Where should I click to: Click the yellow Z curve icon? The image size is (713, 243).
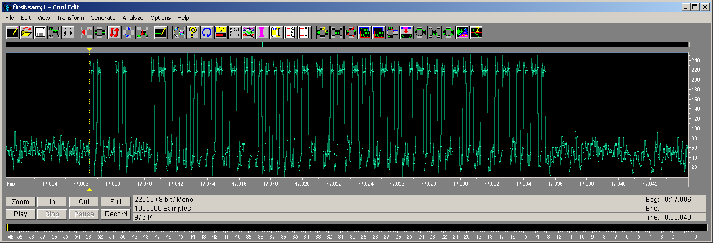(x=476, y=32)
